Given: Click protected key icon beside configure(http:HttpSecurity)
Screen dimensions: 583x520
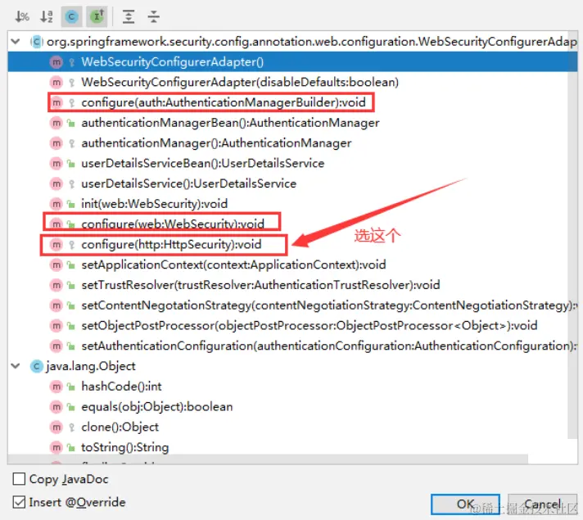Looking at the screenshot, I should [72, 244].
